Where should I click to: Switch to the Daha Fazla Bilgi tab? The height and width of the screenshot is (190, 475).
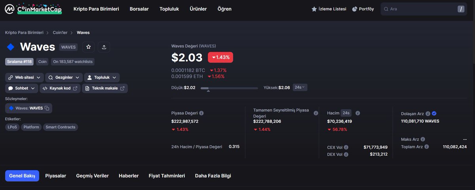click(x=213, y=176)
